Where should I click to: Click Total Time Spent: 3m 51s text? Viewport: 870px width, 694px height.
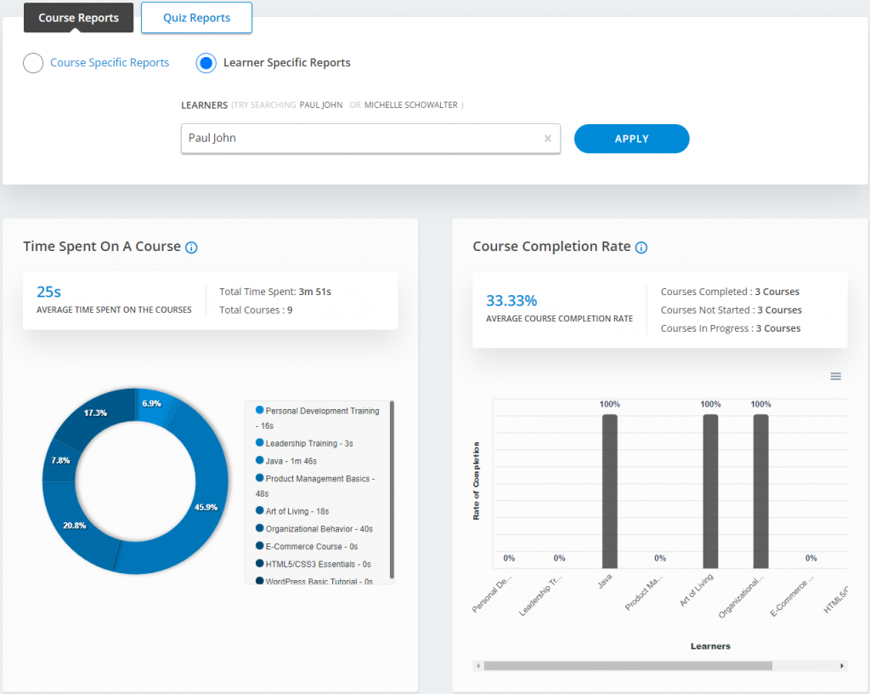click(274, 292)
